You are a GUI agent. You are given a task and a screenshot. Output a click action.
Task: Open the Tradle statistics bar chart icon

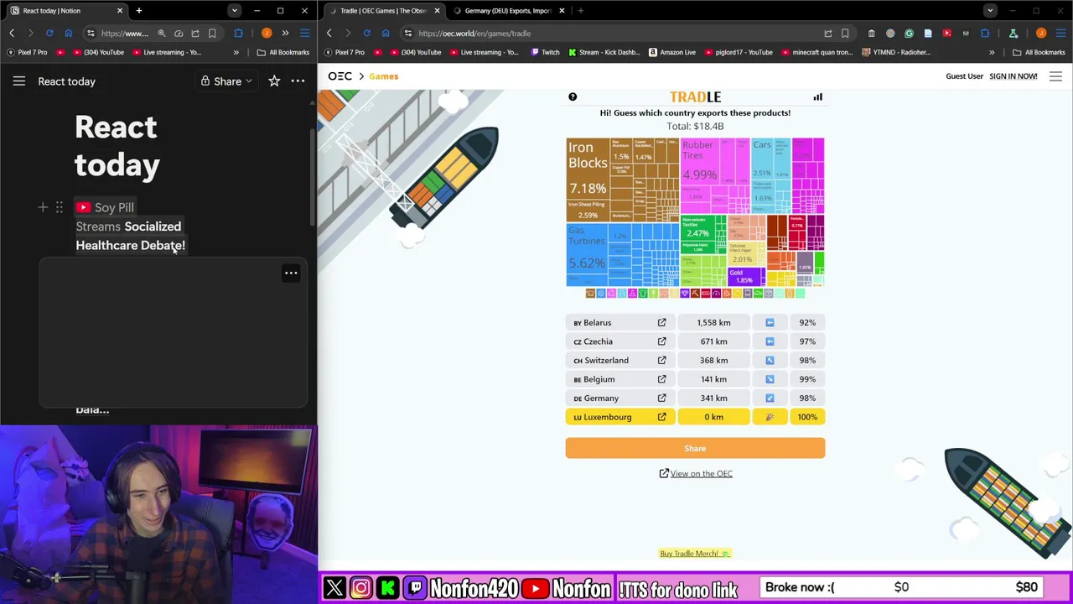coord(817,97)
